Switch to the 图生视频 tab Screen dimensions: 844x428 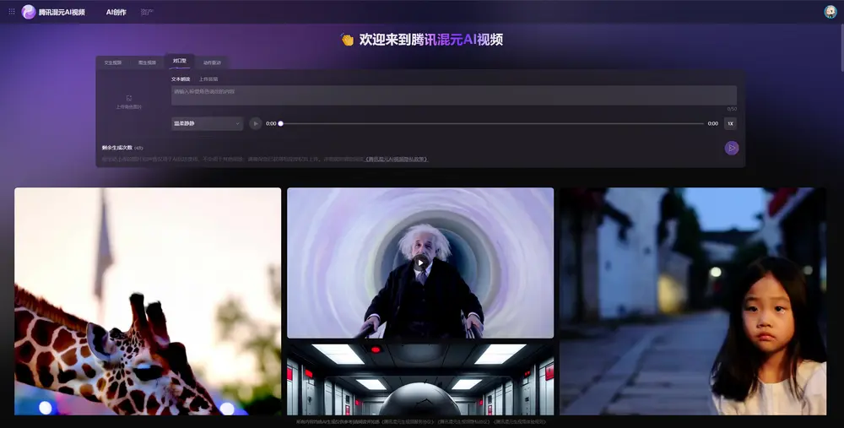pos(147,62)
